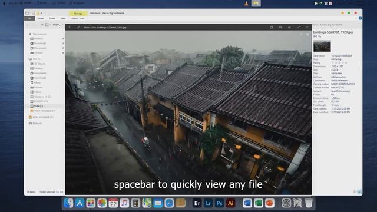Click the 1920 x 1280 dimensions value
The image size is (377, 212).
(x=337, y=67)
